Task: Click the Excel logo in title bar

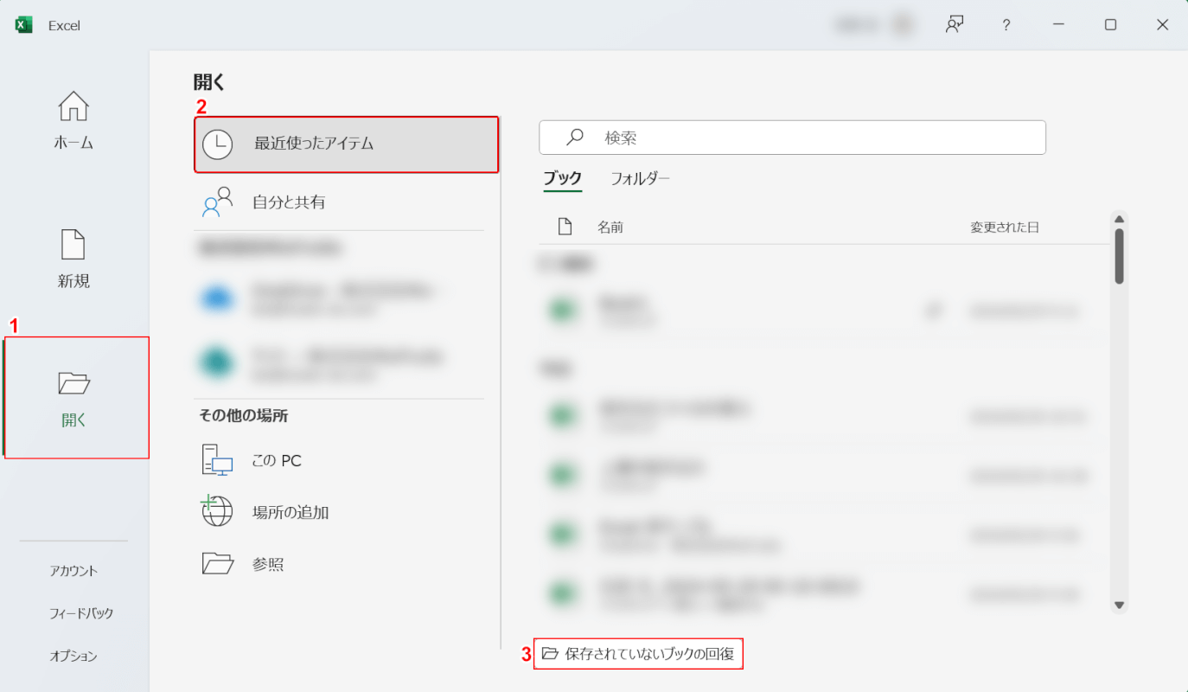Action: 24,25
